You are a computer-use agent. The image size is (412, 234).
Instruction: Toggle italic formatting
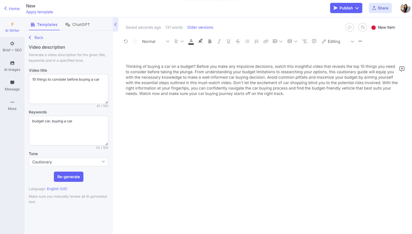click(219, 42)
